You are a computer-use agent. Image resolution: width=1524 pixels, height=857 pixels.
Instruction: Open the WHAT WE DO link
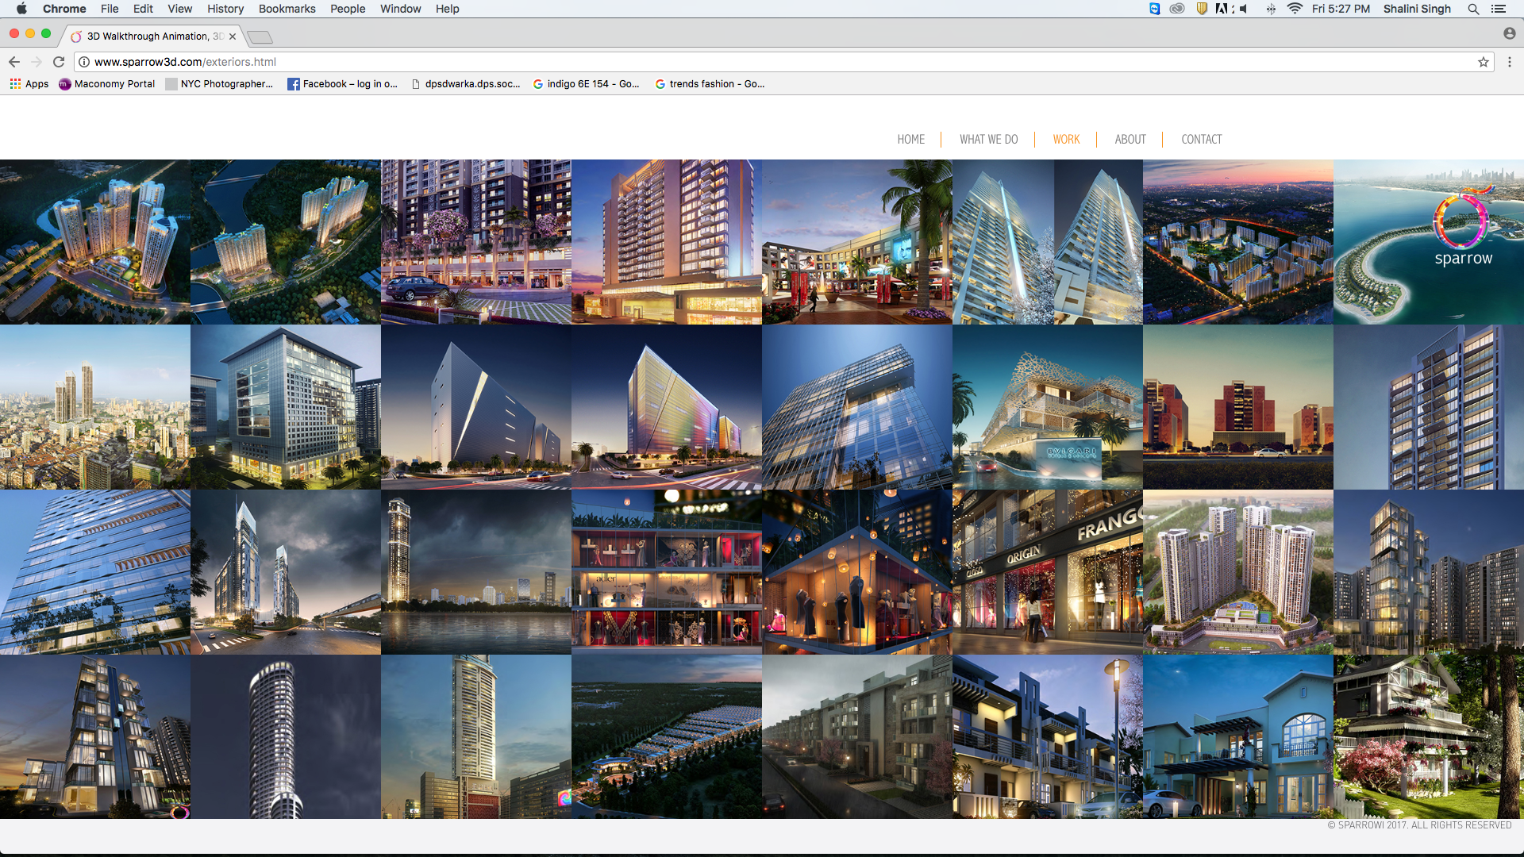[x=988, y=140]
